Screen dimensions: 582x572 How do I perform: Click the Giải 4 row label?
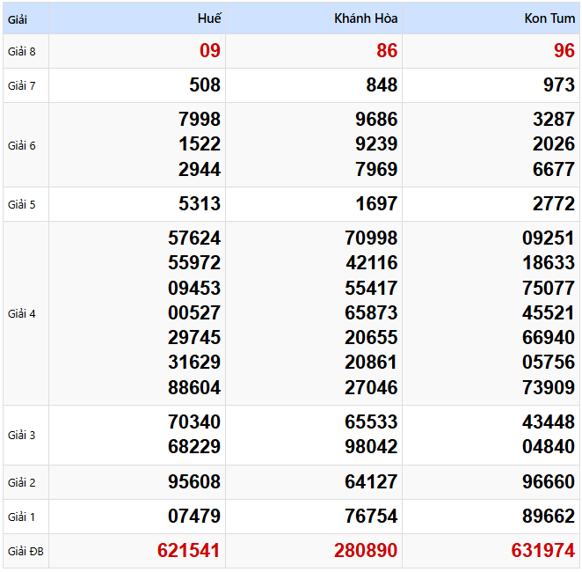tap(22, 313)
